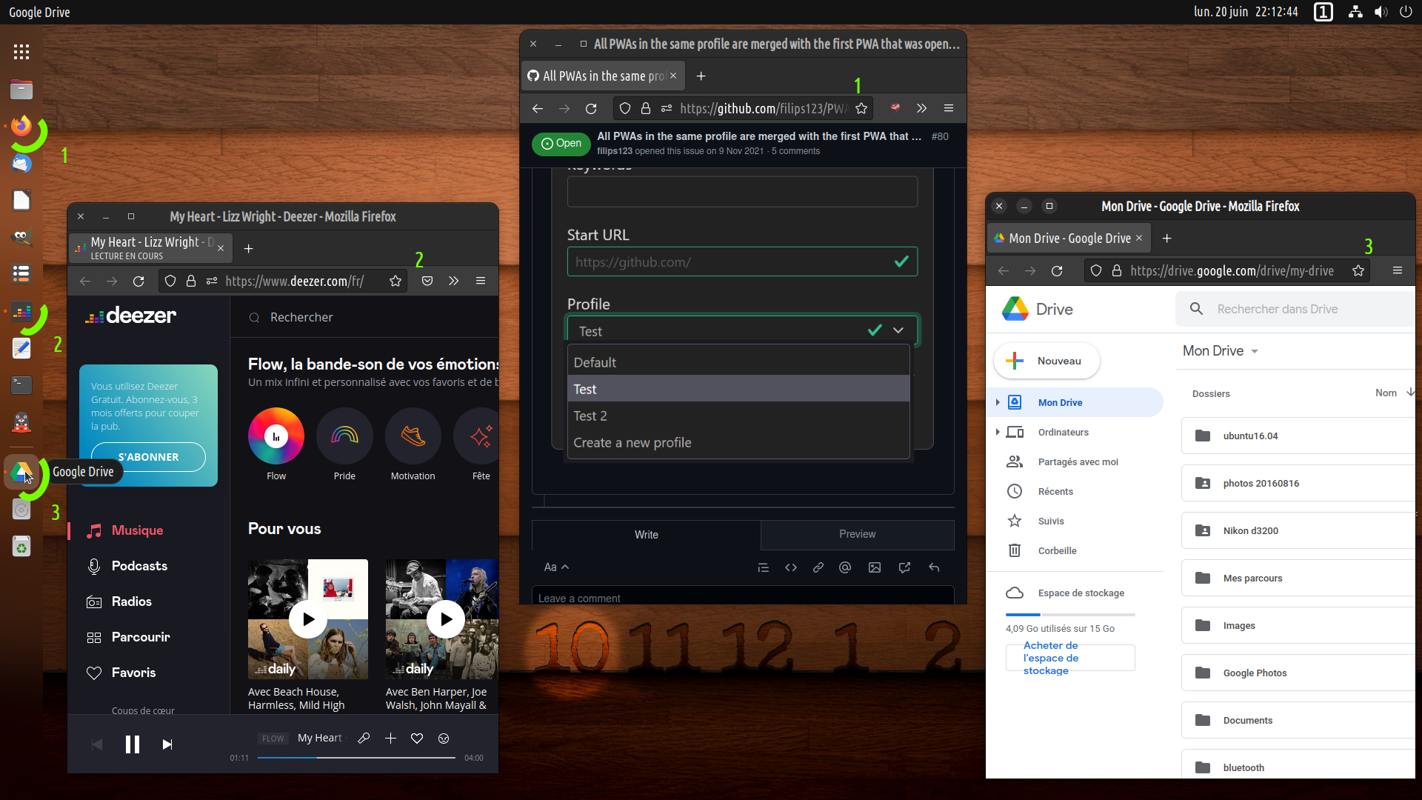Play the Flow mix circle
Image resolution: width=1422 pixels, height=800 pixels.
276,436
